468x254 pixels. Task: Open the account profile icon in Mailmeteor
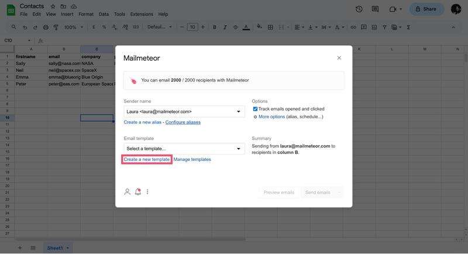click(127, 191)
